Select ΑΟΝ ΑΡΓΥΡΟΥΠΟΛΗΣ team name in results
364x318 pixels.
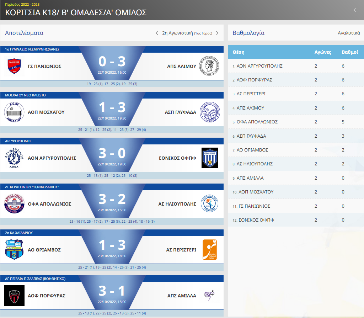click(x=52, y=158)
